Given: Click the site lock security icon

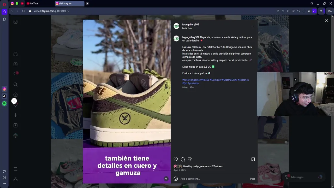Looking at the screenshot, I should (30, 11).
